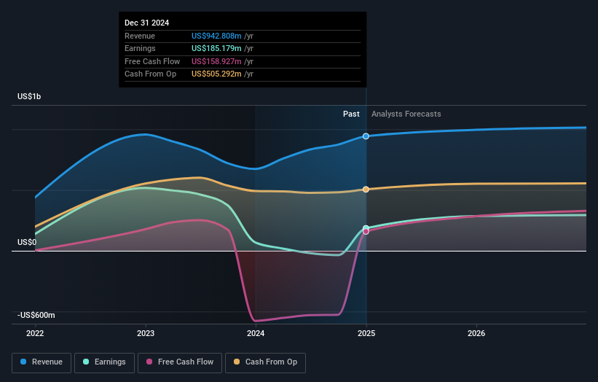Toggle the Earnings legend button
598x382 pixels.
(104, 362)
